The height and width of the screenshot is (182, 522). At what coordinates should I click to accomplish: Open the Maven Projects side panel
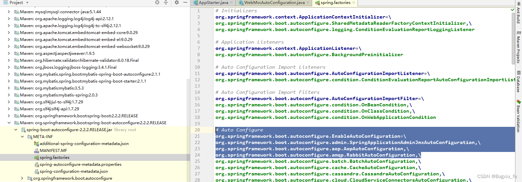518,47
